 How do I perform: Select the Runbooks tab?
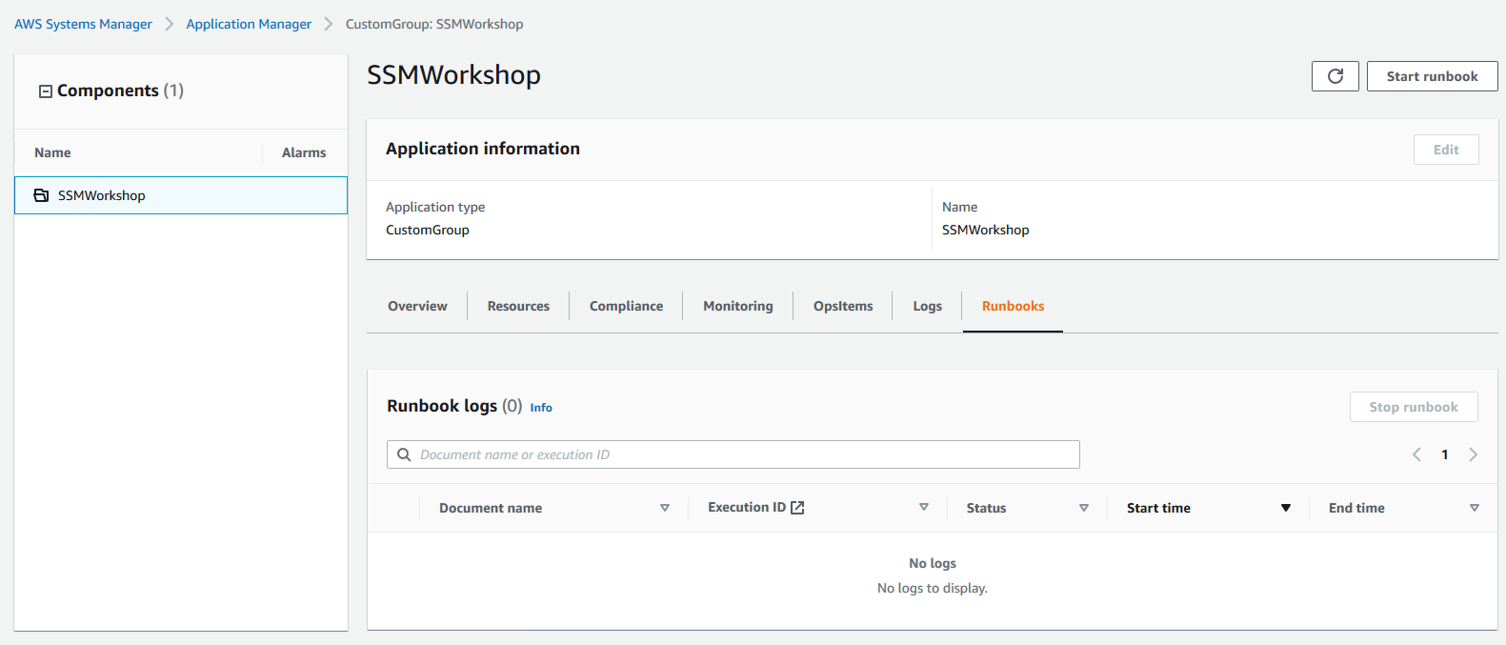pos(1013,306)
